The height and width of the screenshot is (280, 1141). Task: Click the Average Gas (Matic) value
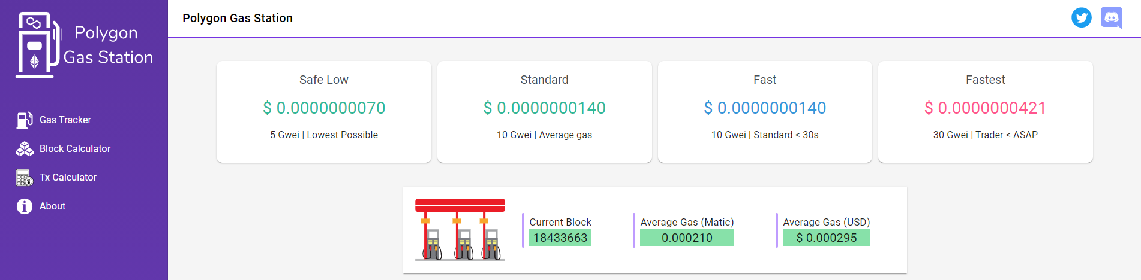(x=687, y=238)
